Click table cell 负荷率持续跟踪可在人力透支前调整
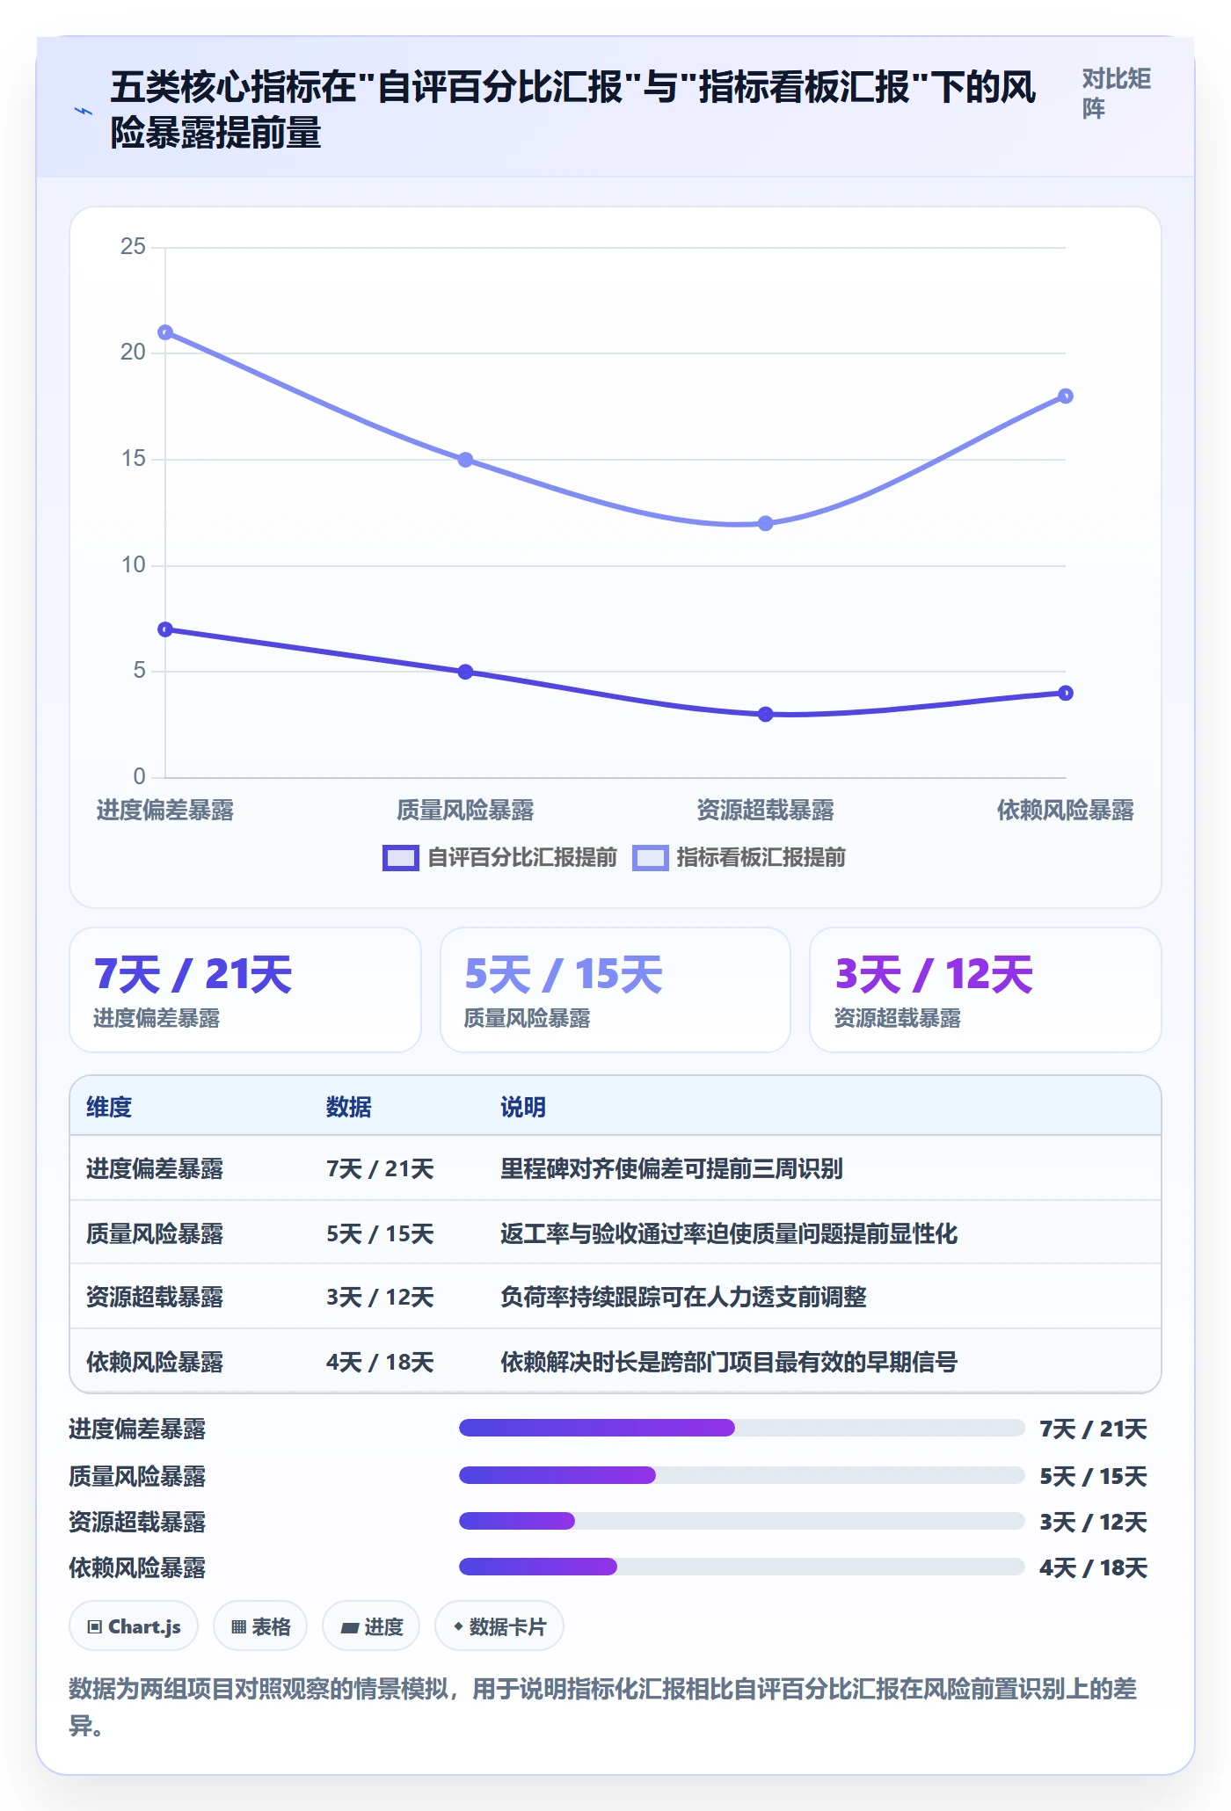 pos(683,1297)
